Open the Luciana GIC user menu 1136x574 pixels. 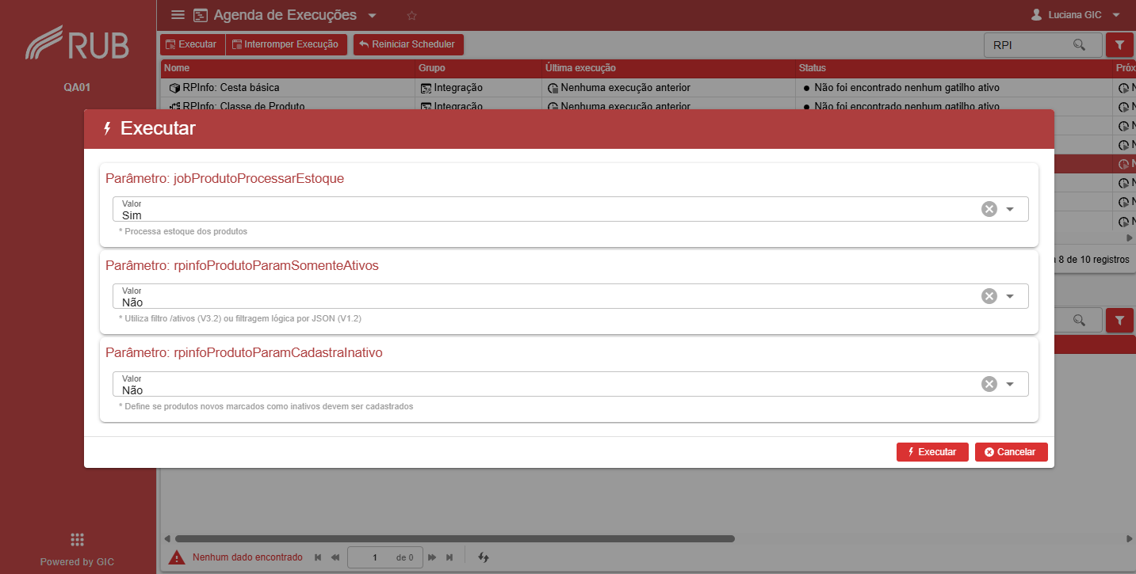tap(1076, 15)
